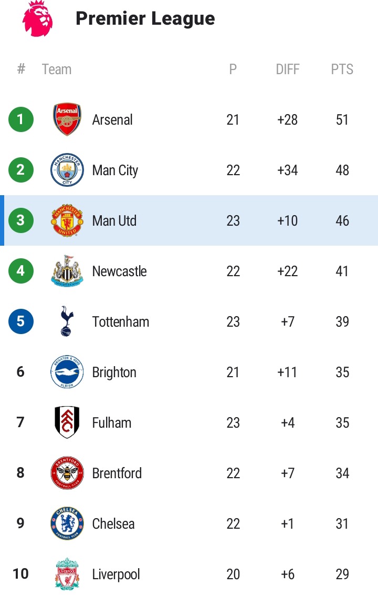This screenshot has height=595, width=378.
Task: Open the Newcastle club crest
Action: point(67,271)
